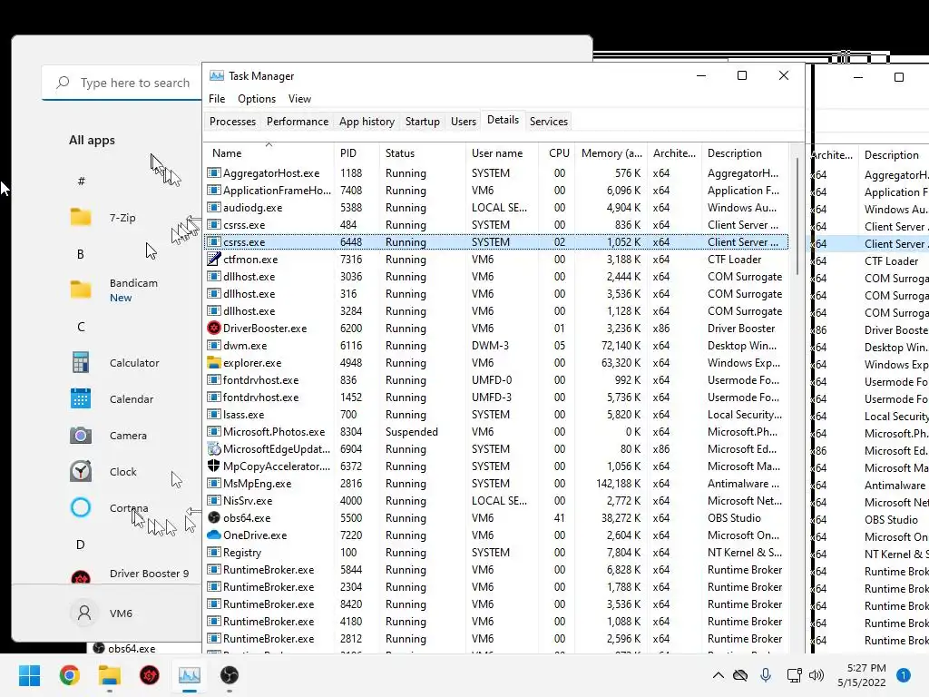Click the VM6 user account icon
Screen dimensions: 929x697
[x=84, y=613]
